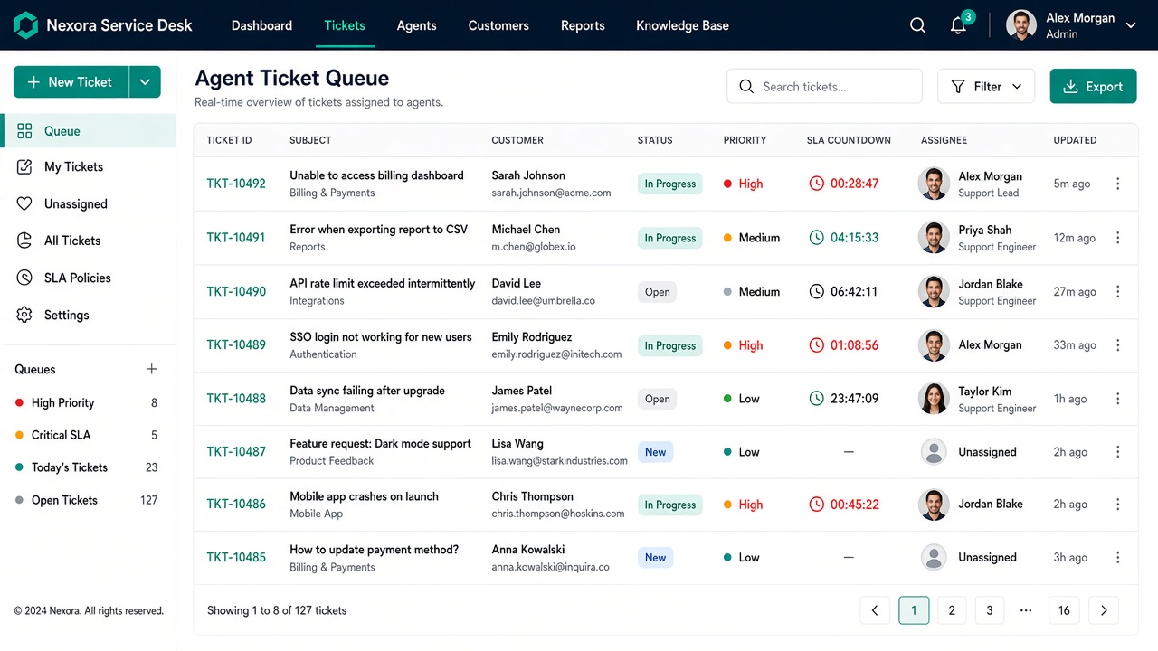Open kebab menu for TKT-10486
1158x651 pixels.
[x=1118, y=505]
